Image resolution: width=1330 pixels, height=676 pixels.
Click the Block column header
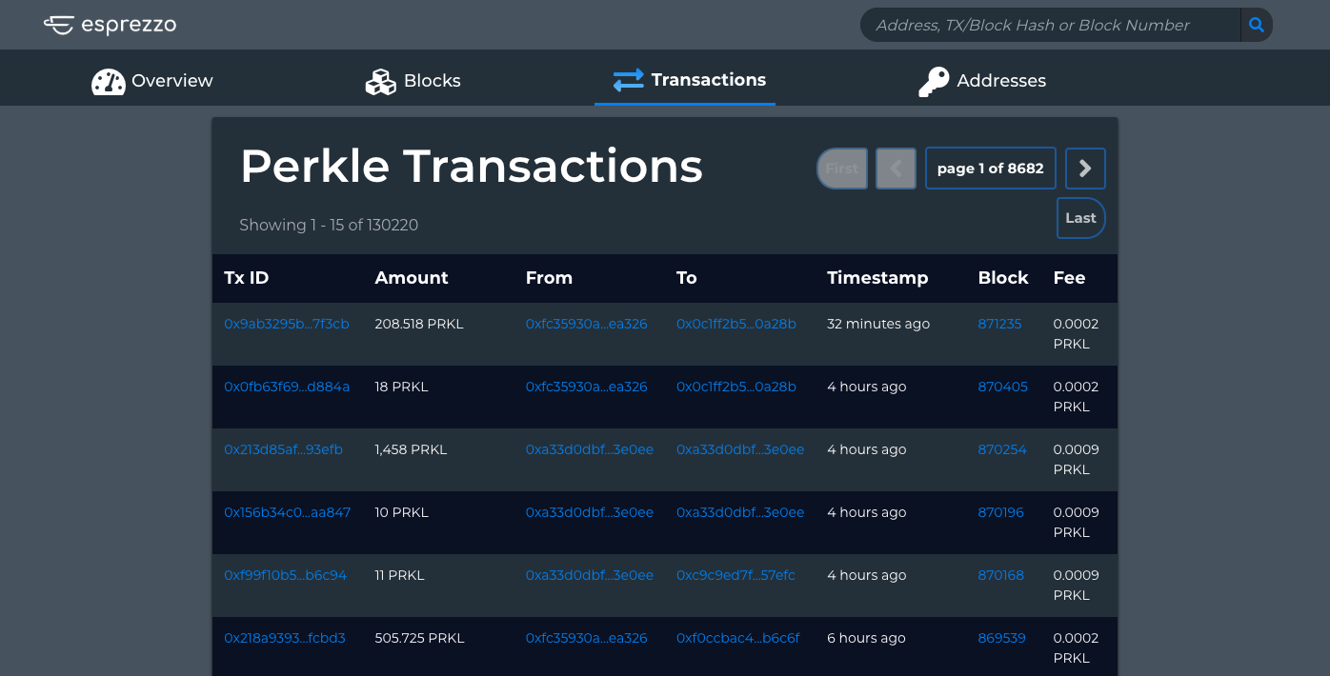pos(1003,278)
